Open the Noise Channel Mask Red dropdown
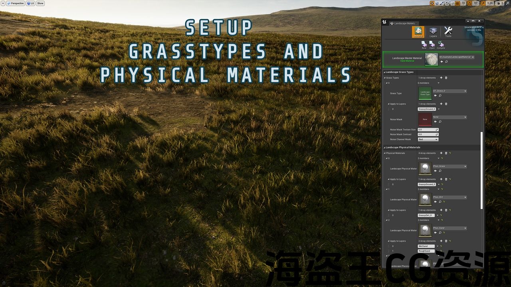 click(x=428, y=140)
